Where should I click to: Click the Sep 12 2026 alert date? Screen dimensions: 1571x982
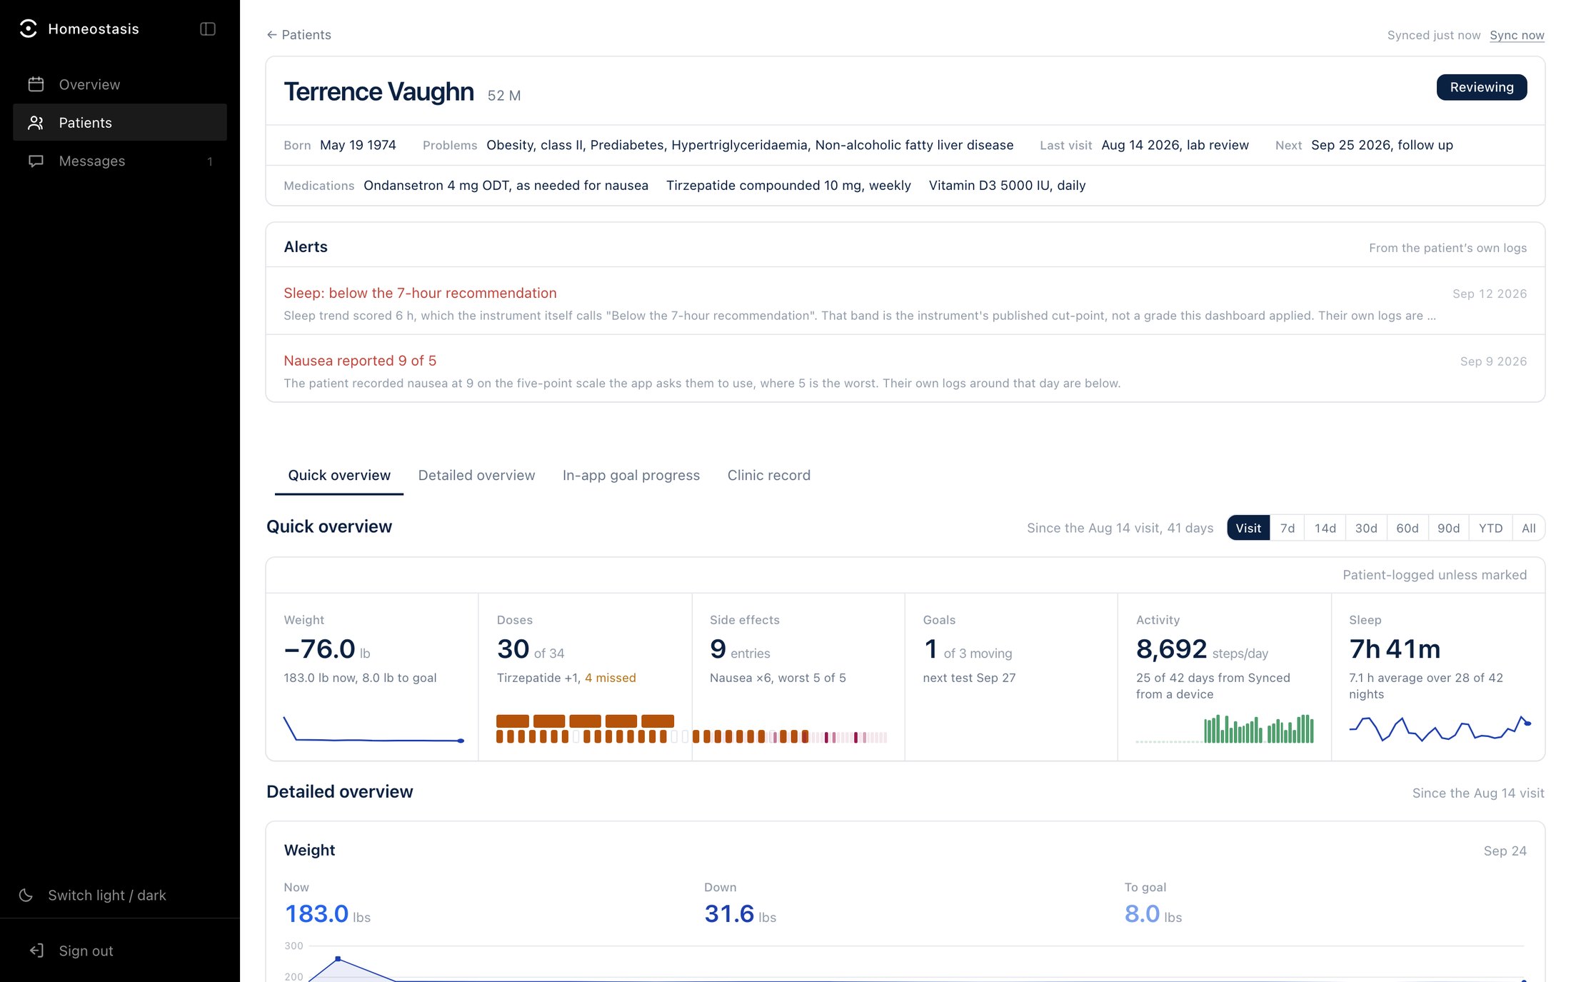point(1490,294)
